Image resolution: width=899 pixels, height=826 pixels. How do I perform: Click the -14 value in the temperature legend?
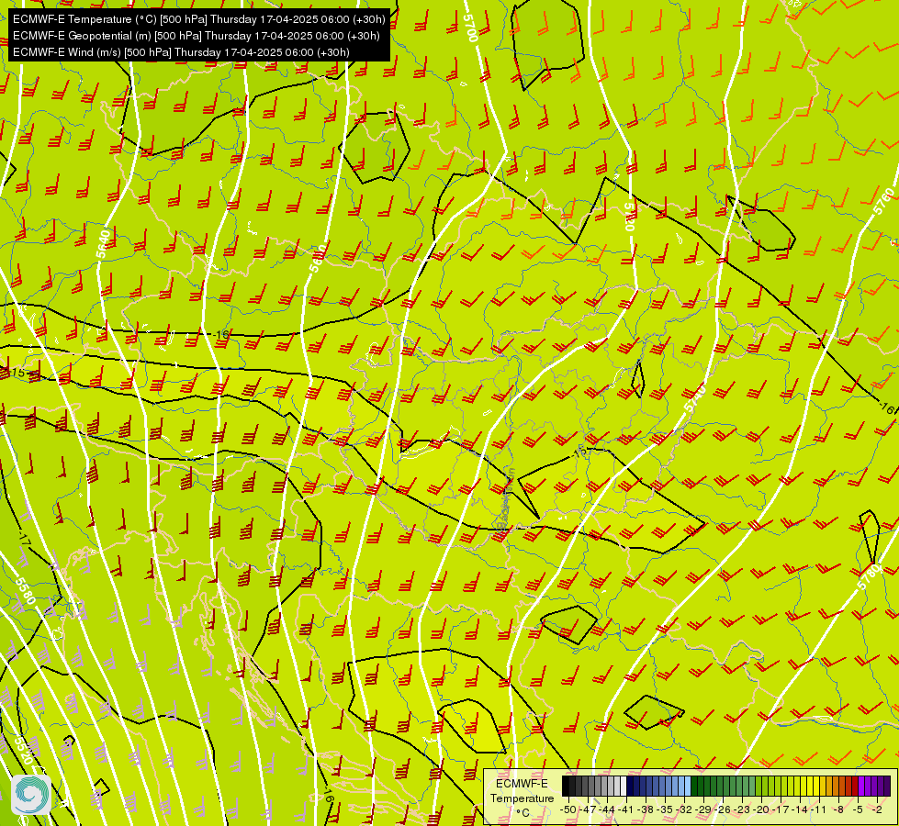[x=800, y=809]
